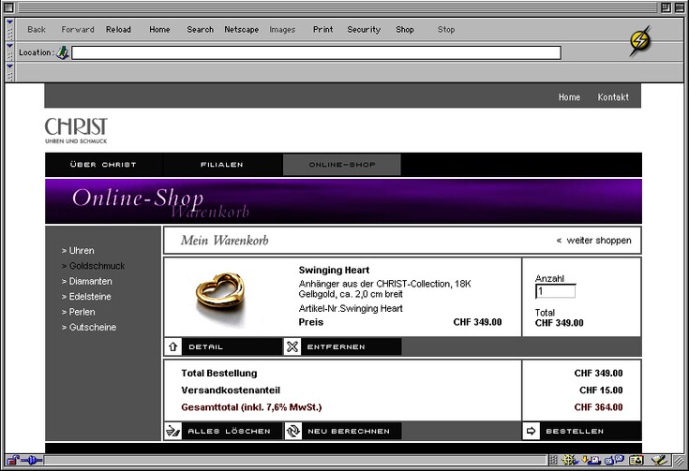Click the Netscape lightning throbber icon

[639, 41]
